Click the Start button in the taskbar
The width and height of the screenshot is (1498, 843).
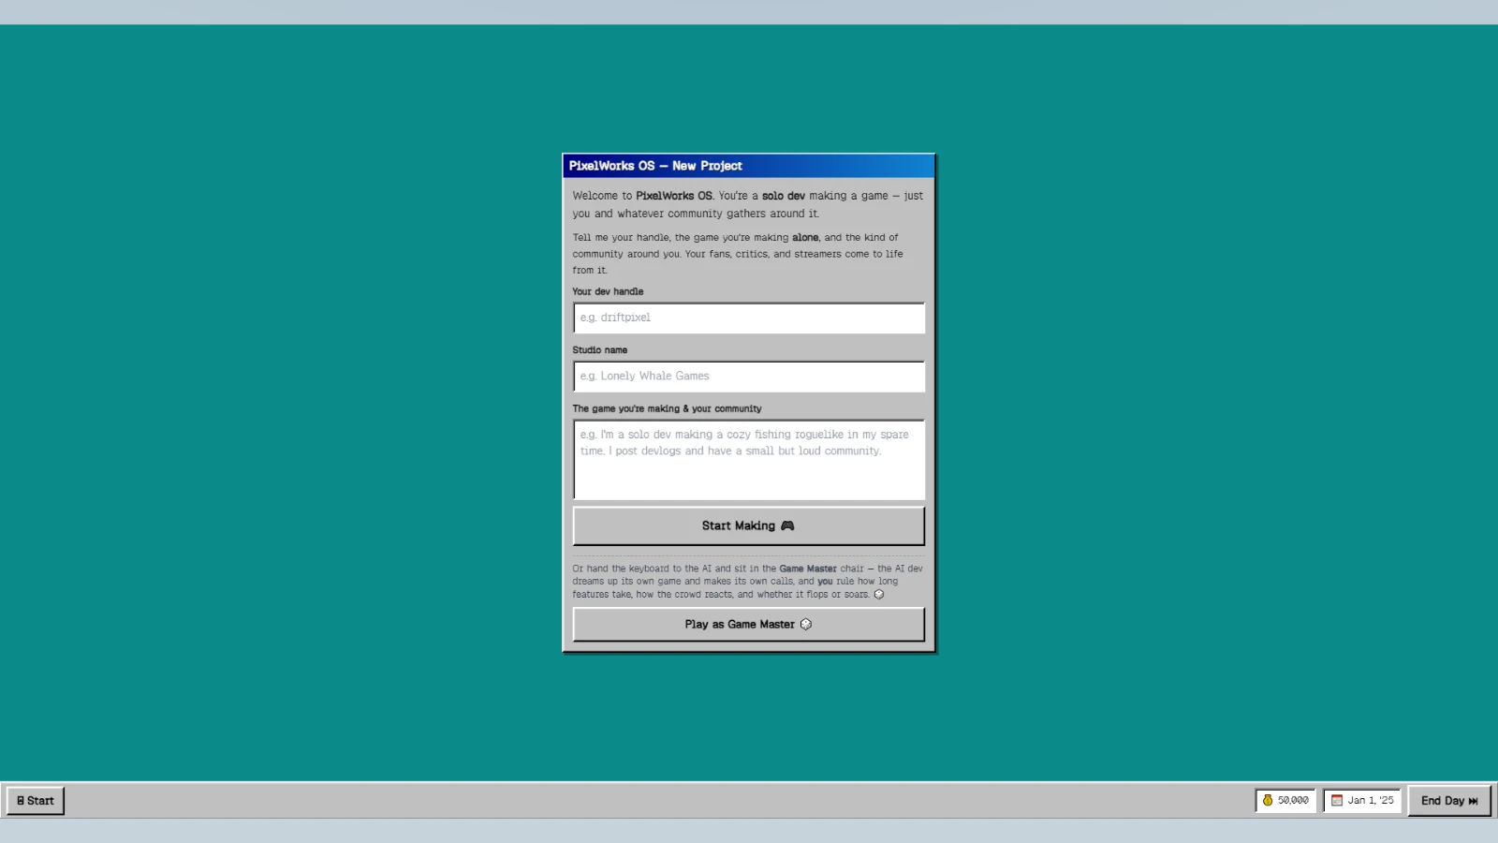(36, 801)
